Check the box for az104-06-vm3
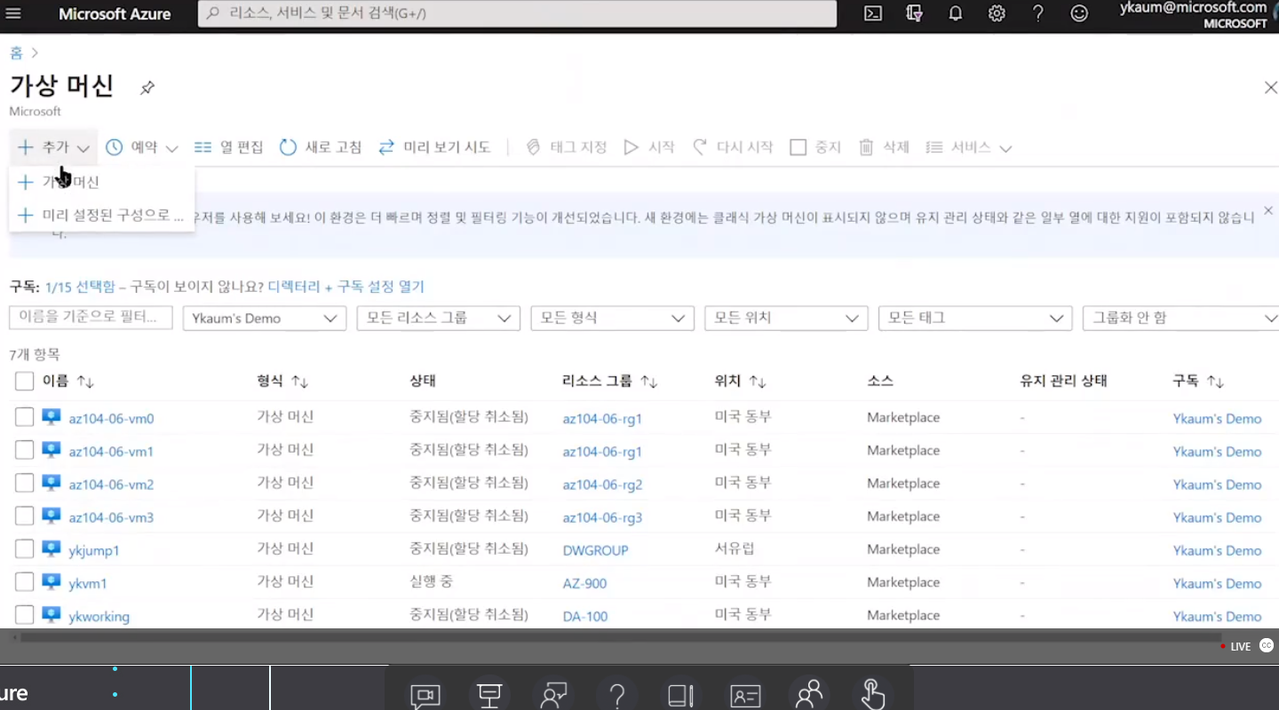The width and height of the screenshot is (1279, 710). tap(25, 516)
